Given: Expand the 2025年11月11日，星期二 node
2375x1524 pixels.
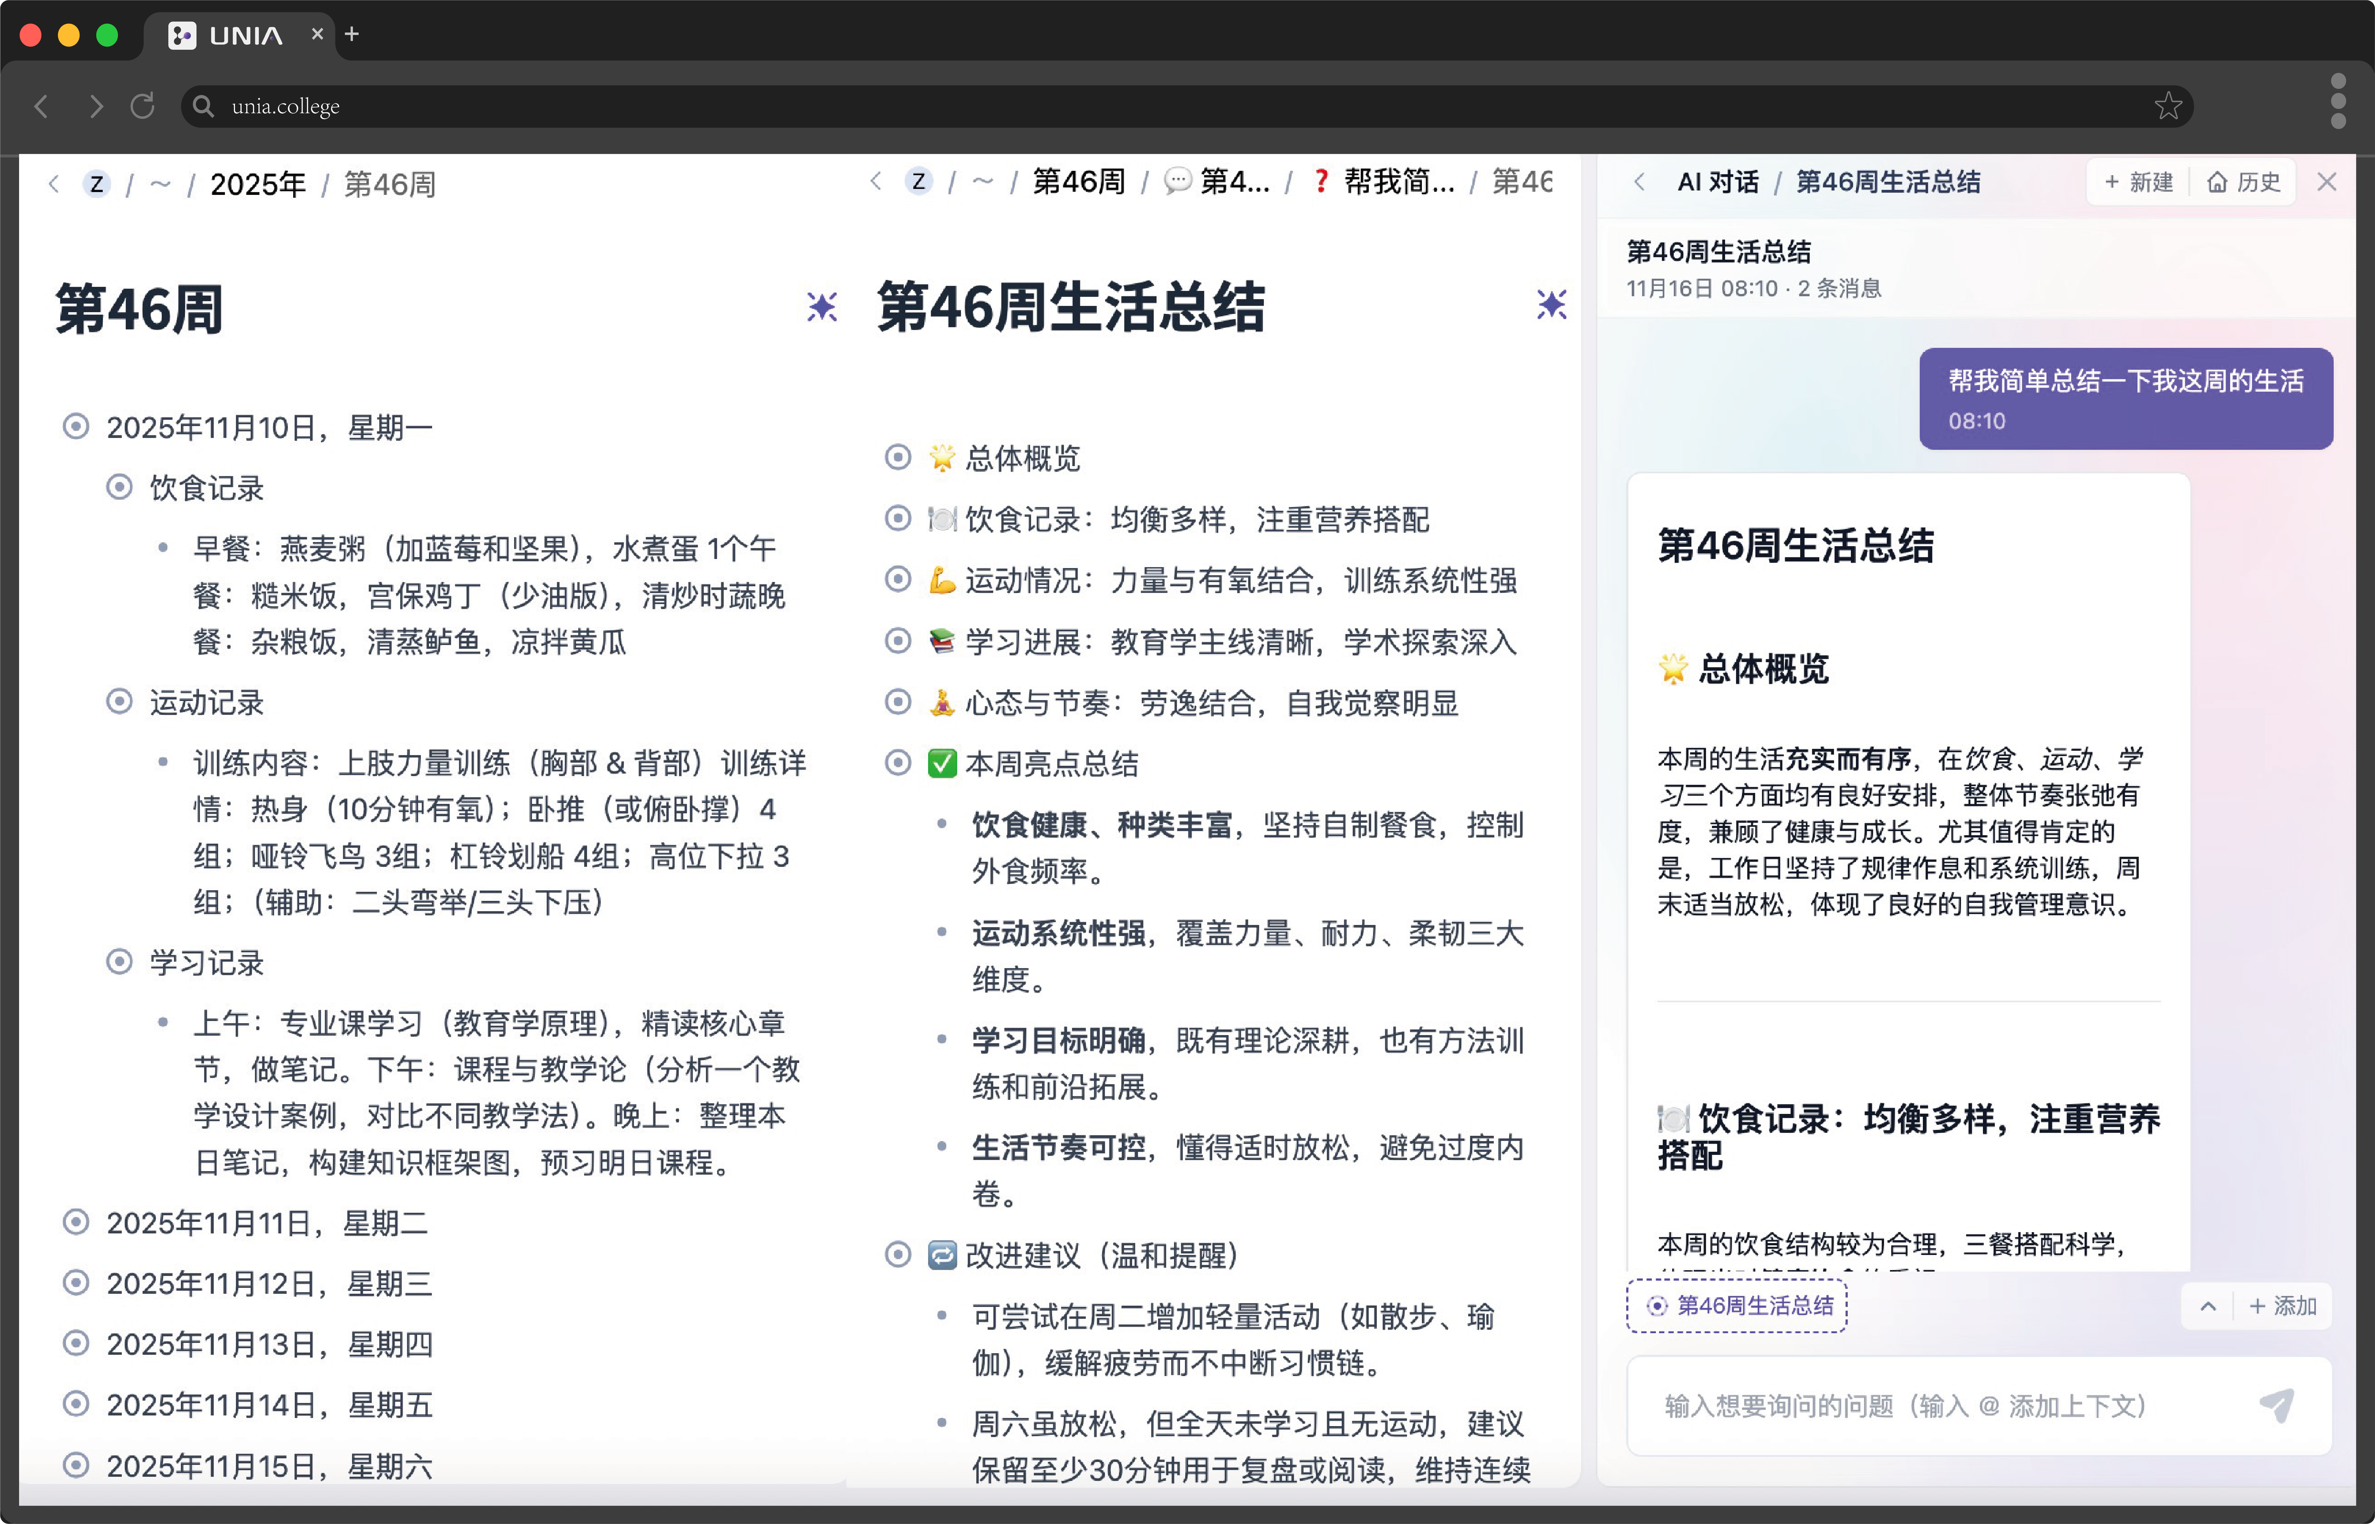Looking at the screenshot, I should 76,1222.
